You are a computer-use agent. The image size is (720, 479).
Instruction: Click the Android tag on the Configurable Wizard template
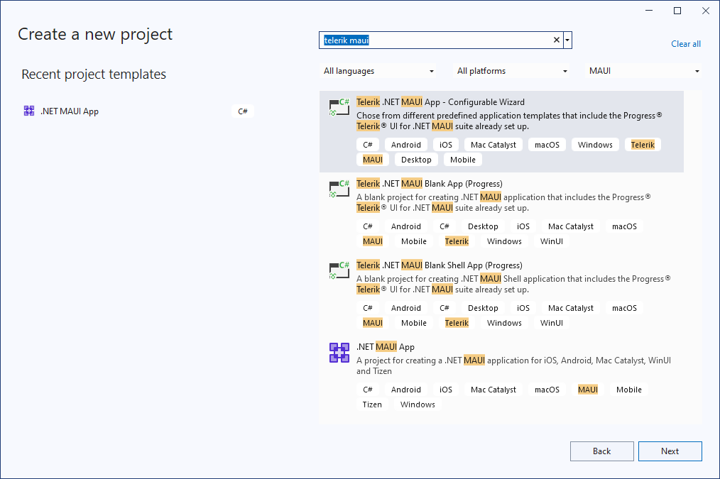[406, 144]
